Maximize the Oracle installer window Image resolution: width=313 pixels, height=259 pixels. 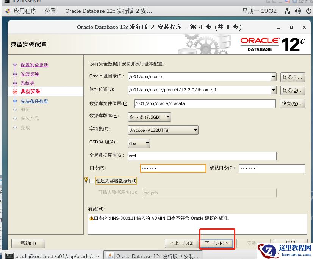(291, 27)
